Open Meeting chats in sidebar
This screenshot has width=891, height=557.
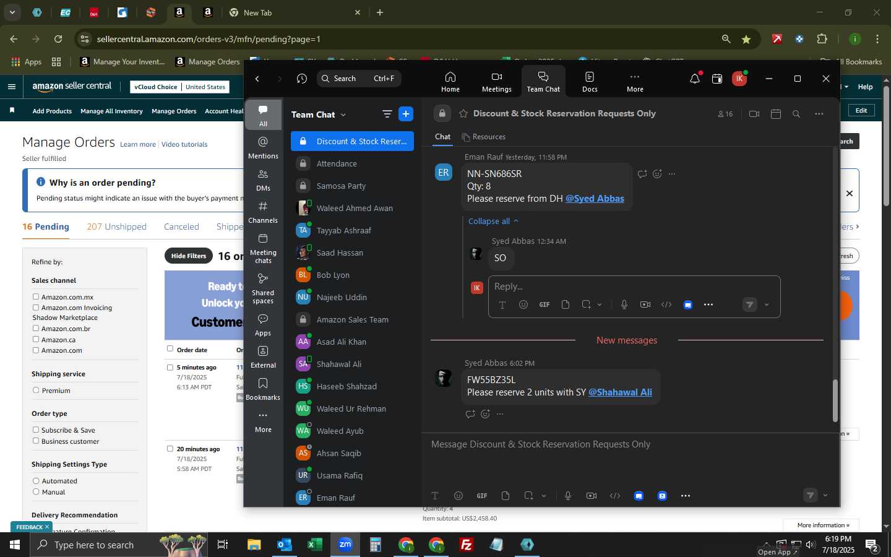[x=263, y=248]
